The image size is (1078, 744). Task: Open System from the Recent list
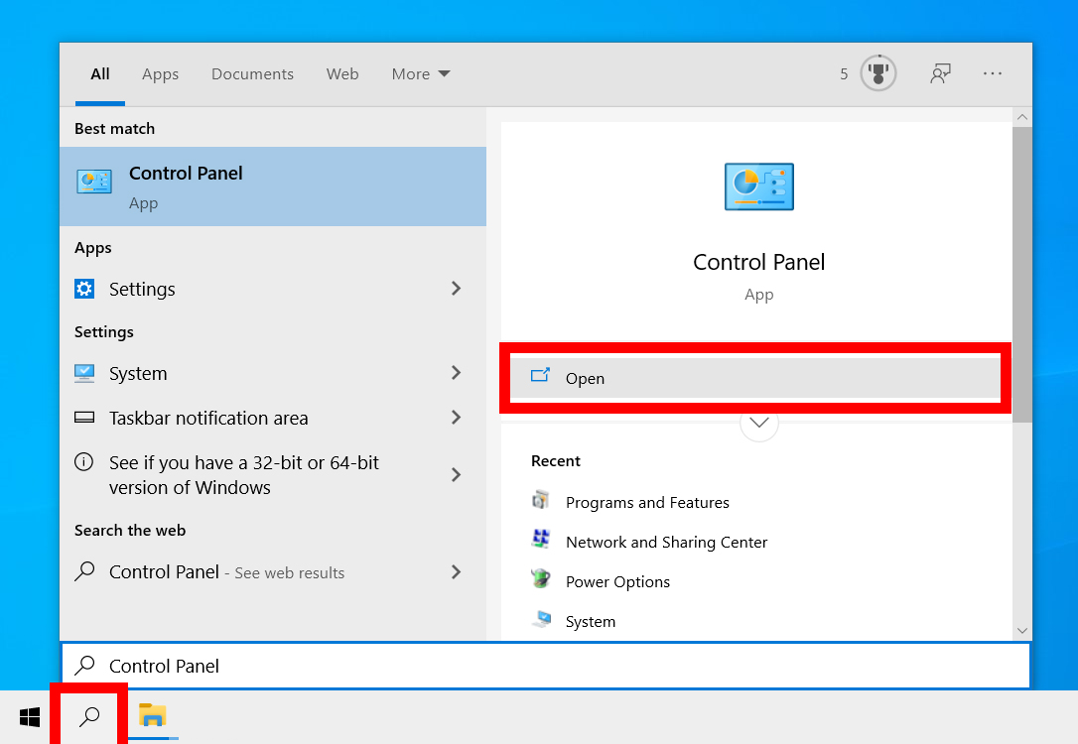(x=591, y=622)
